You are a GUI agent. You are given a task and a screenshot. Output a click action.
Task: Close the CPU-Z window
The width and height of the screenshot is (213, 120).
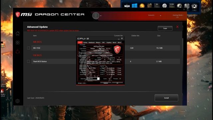tap(122, 39)
